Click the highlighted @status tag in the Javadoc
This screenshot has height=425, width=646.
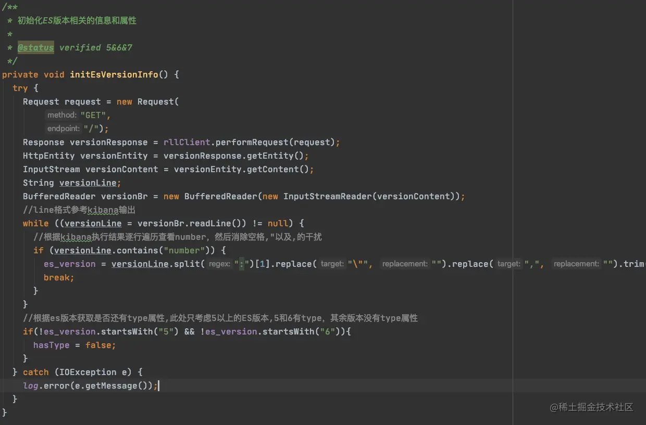(35, 47)
